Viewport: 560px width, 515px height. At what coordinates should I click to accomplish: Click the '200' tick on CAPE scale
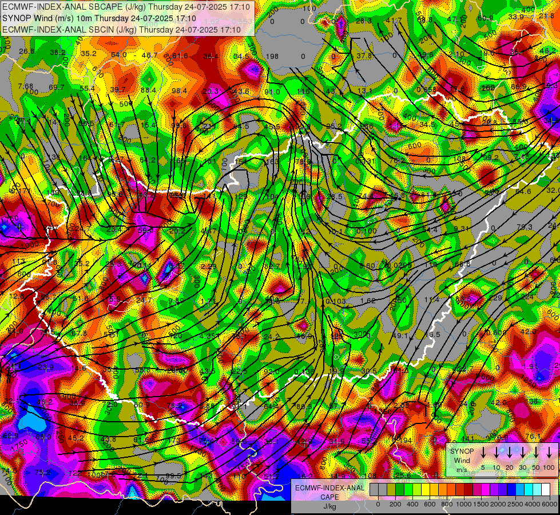click(395, 504)
